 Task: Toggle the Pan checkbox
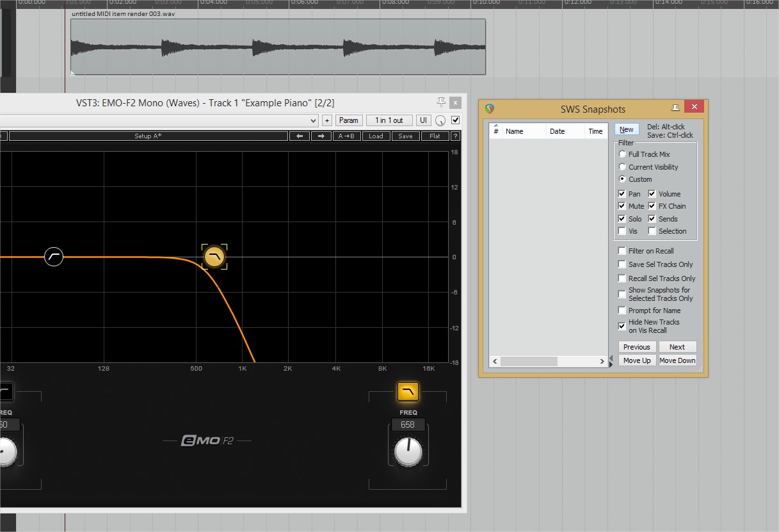(629, 194)
